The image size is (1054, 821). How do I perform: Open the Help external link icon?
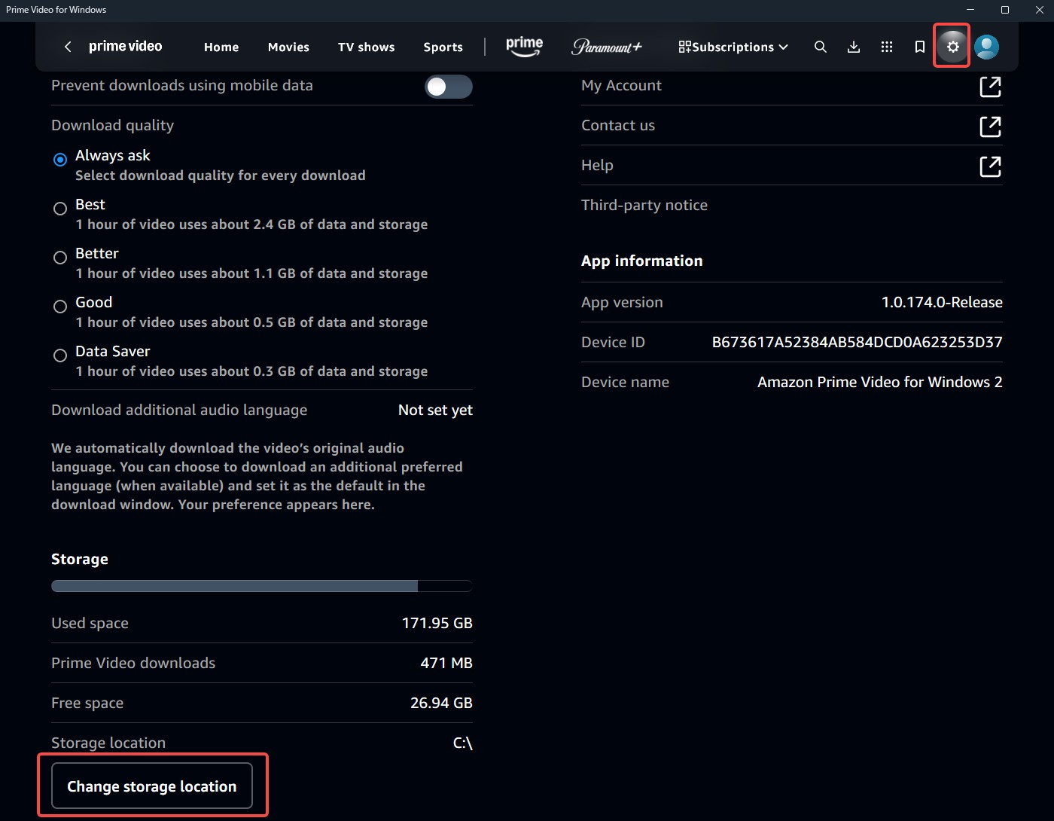(x=990, y=166)
